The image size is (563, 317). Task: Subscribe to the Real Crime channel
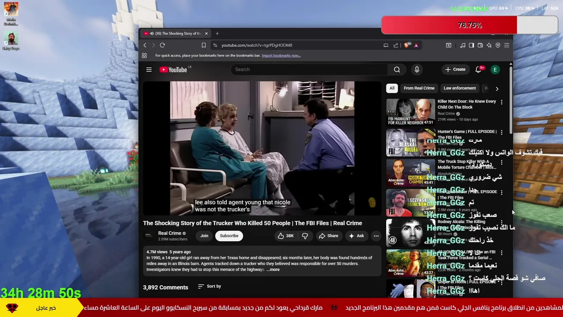[229, 236]
